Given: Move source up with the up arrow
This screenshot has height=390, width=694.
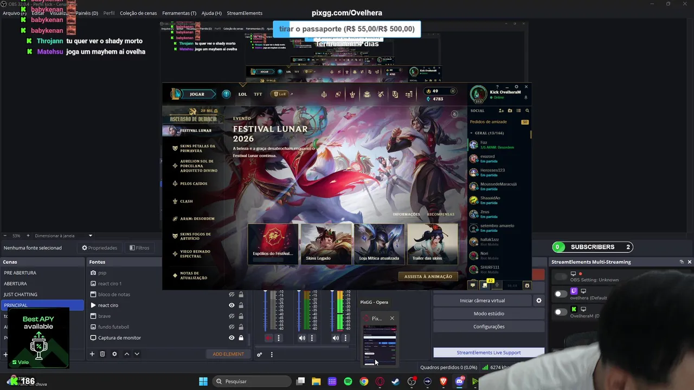Looking at the screenshot, I should click(x=127, y=354).
